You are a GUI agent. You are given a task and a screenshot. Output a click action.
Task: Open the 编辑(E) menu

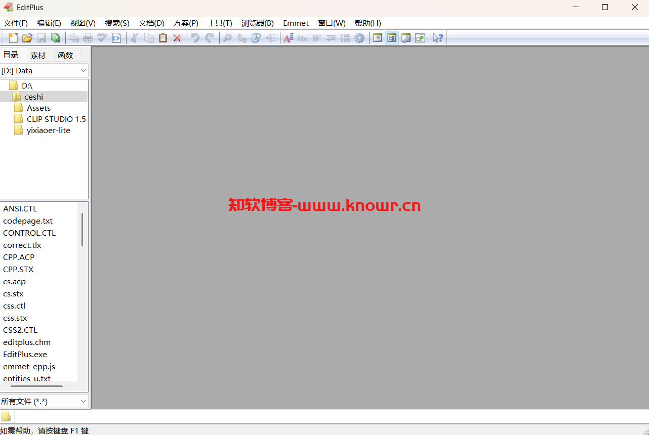pos(49,23)
